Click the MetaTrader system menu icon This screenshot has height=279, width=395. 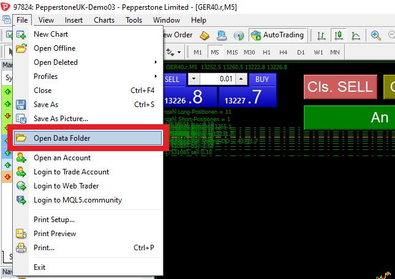[7, 20]
